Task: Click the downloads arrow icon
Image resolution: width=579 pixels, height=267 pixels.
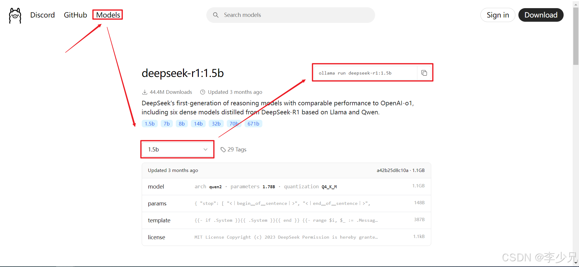Action: click(x=145, y=92)
